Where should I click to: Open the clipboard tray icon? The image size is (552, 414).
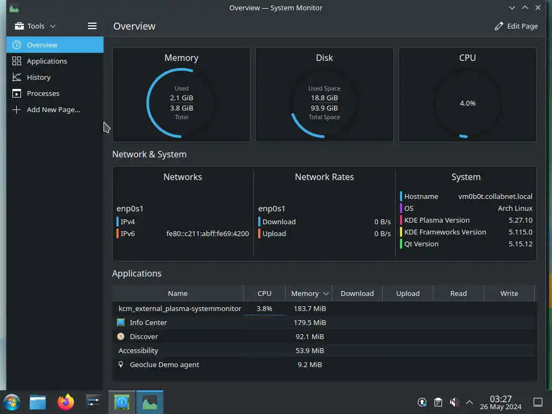[x=438, y=402]
